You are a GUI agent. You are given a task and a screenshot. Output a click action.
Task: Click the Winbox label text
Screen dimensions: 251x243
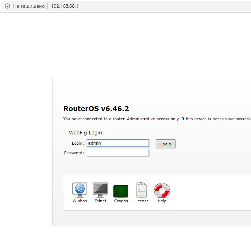tap(80, 201)
